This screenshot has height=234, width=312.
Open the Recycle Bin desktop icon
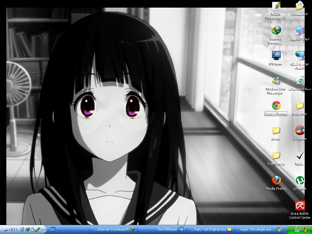tap(300, 83)
